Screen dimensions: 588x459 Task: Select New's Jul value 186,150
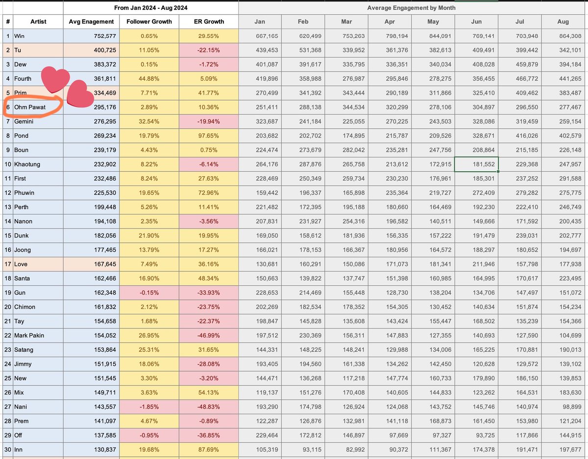pos(520,378)
